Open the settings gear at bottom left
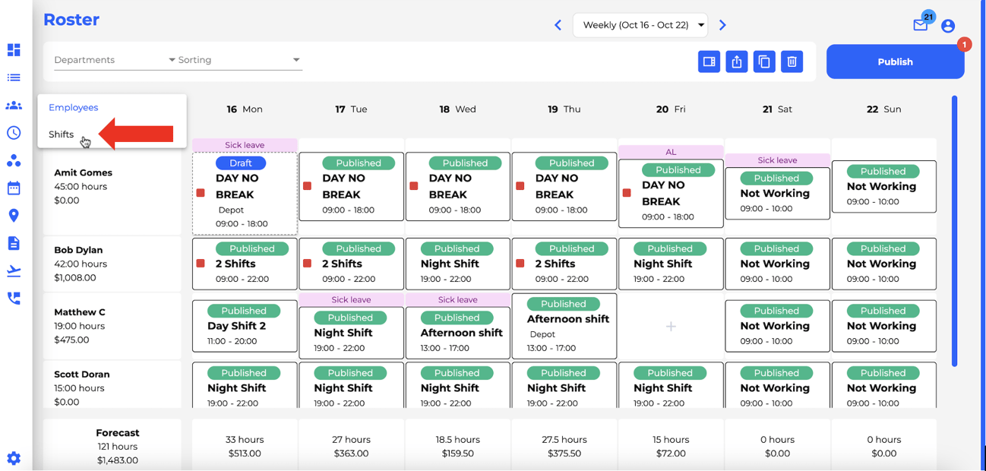The height and width of the screenshot is (471, 986). click(13, 458)
